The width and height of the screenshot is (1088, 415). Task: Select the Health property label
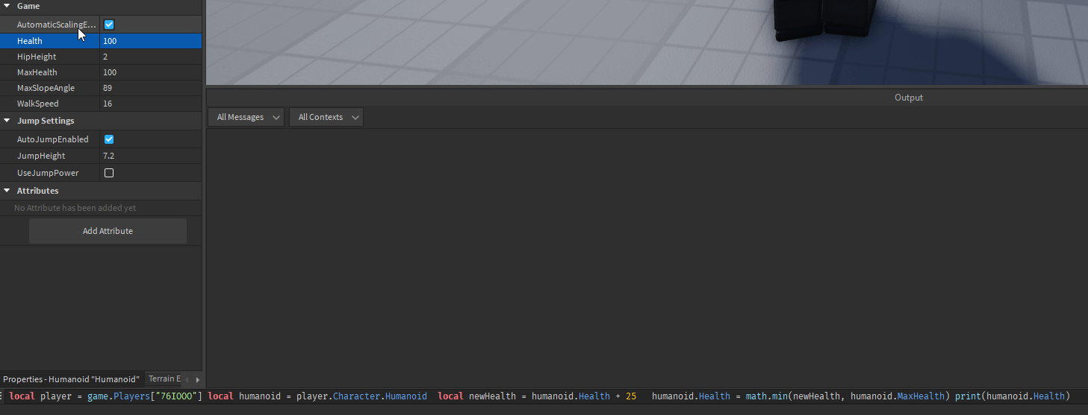tap(30, 41)
